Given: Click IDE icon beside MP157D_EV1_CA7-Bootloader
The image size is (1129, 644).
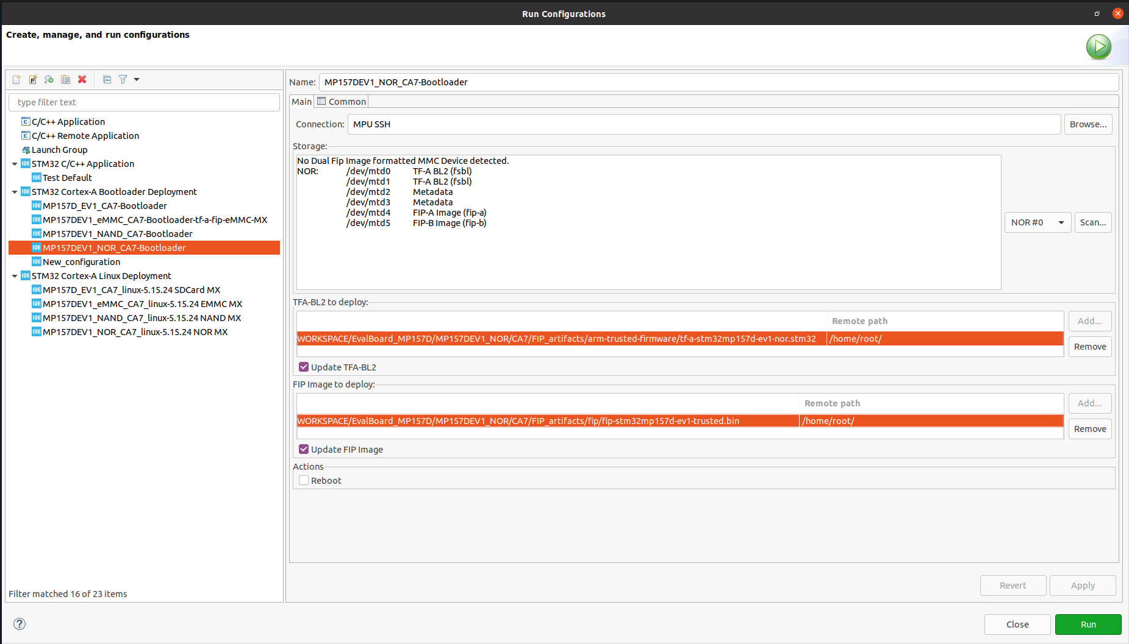Looking at the screenshot, I should (x=37, y=205).
